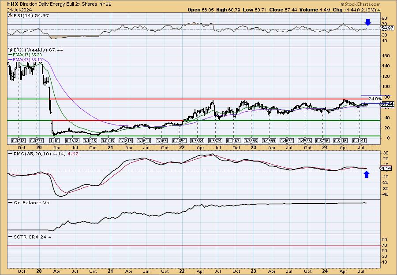Click the Volume 1.4M value

[x=315, y=10]
